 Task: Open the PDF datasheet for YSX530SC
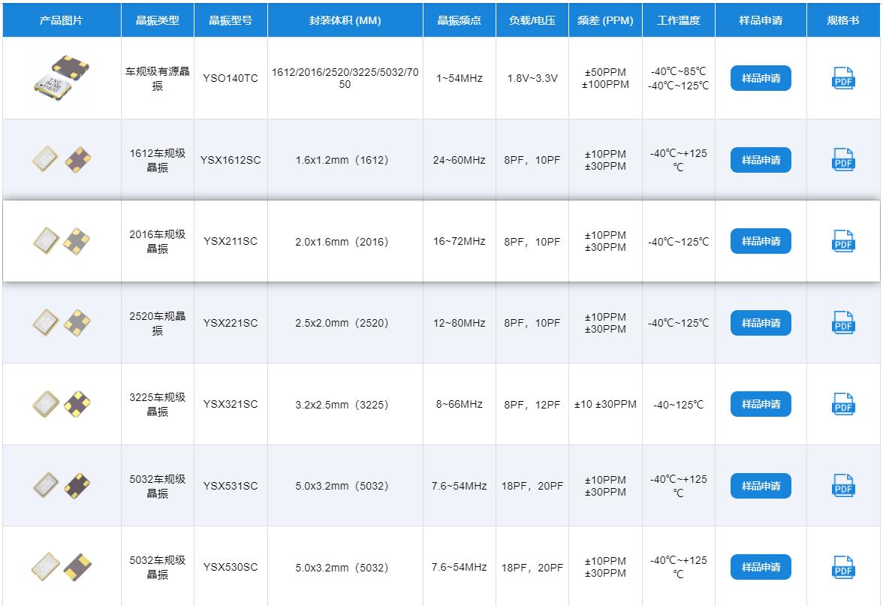pyautogui.click(x=843, y=567)
